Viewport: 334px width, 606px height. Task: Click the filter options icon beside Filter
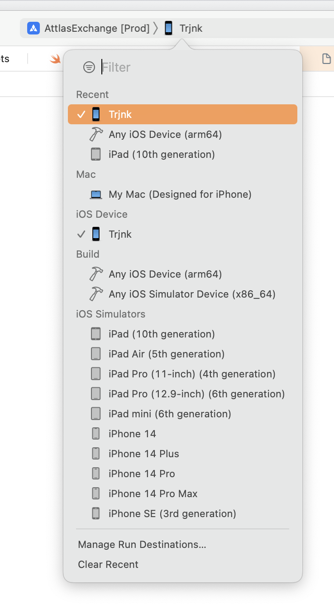(x=89, y=68)
